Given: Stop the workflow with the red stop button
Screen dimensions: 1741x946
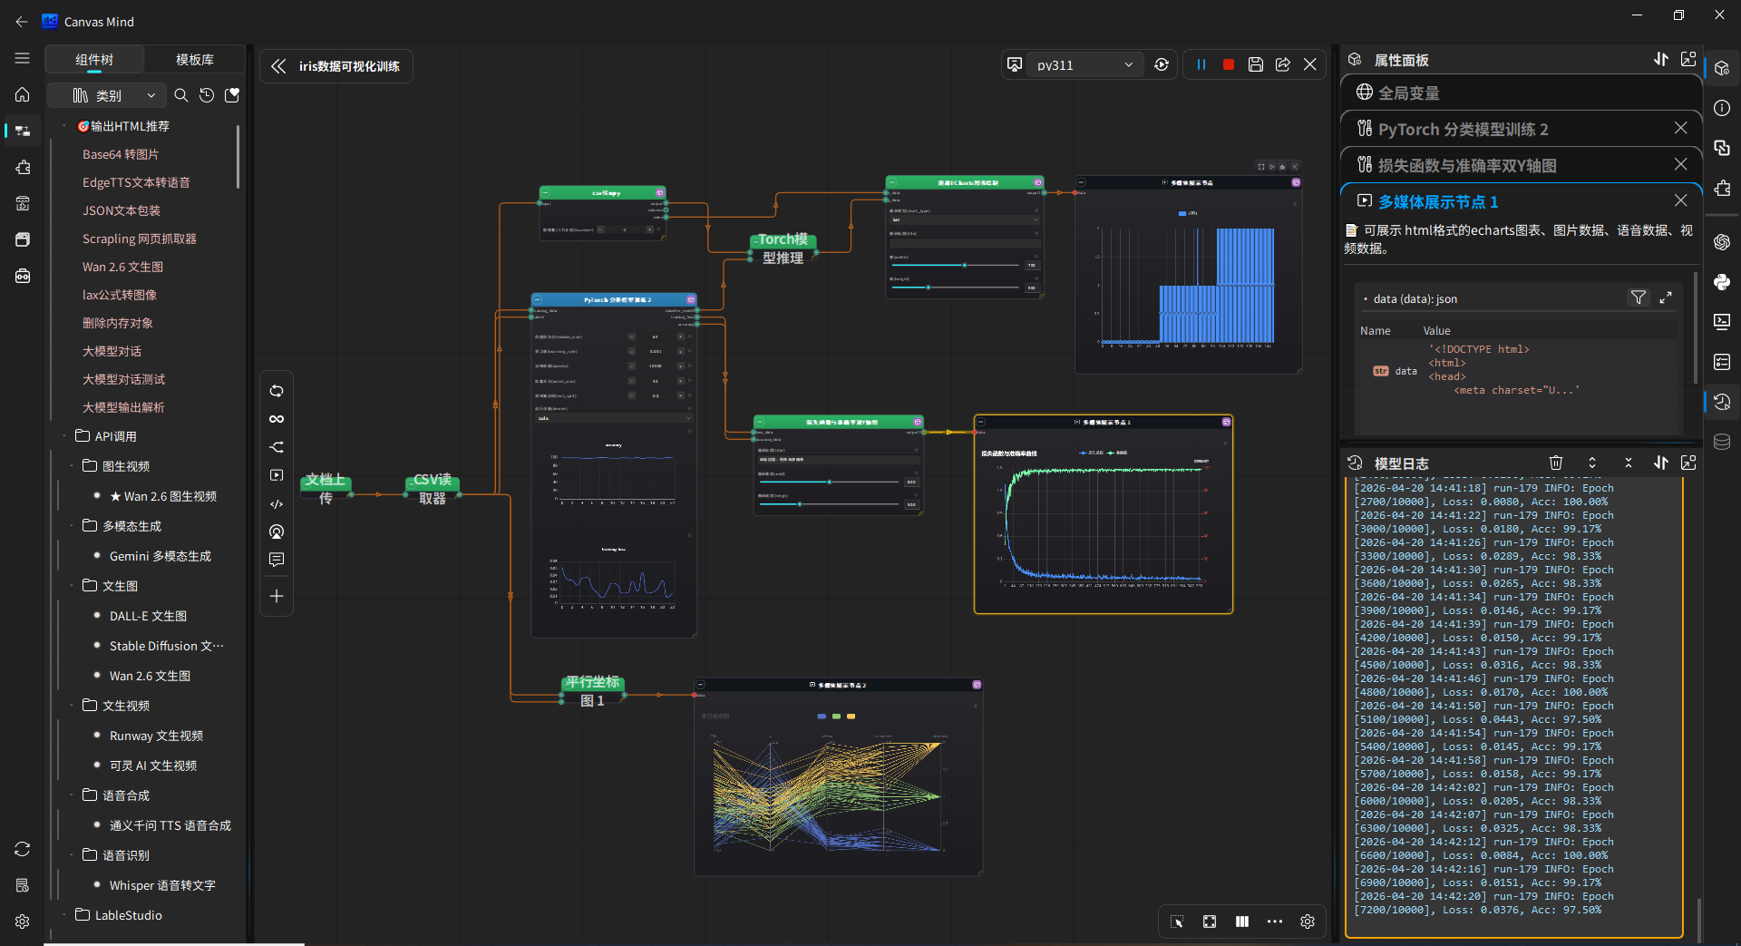Looking at the screenshot, I should tap(1229, 64).
